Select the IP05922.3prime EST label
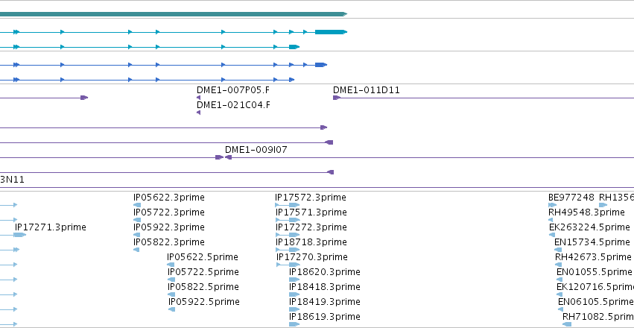 tap(169, 227)
